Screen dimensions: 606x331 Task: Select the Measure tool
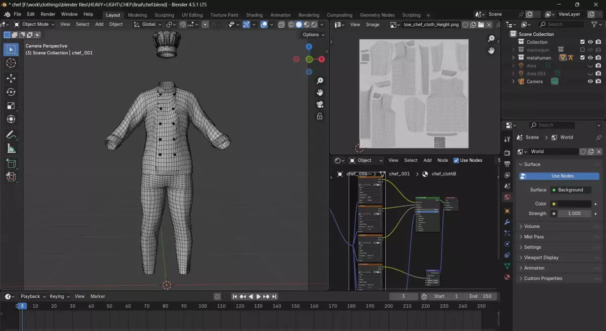pos(11,149)
